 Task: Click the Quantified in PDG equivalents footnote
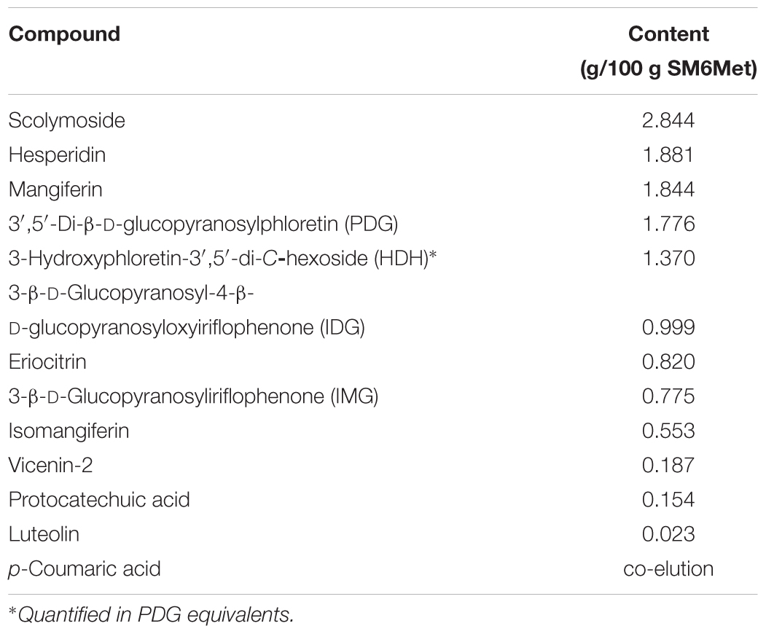[152, 614]
